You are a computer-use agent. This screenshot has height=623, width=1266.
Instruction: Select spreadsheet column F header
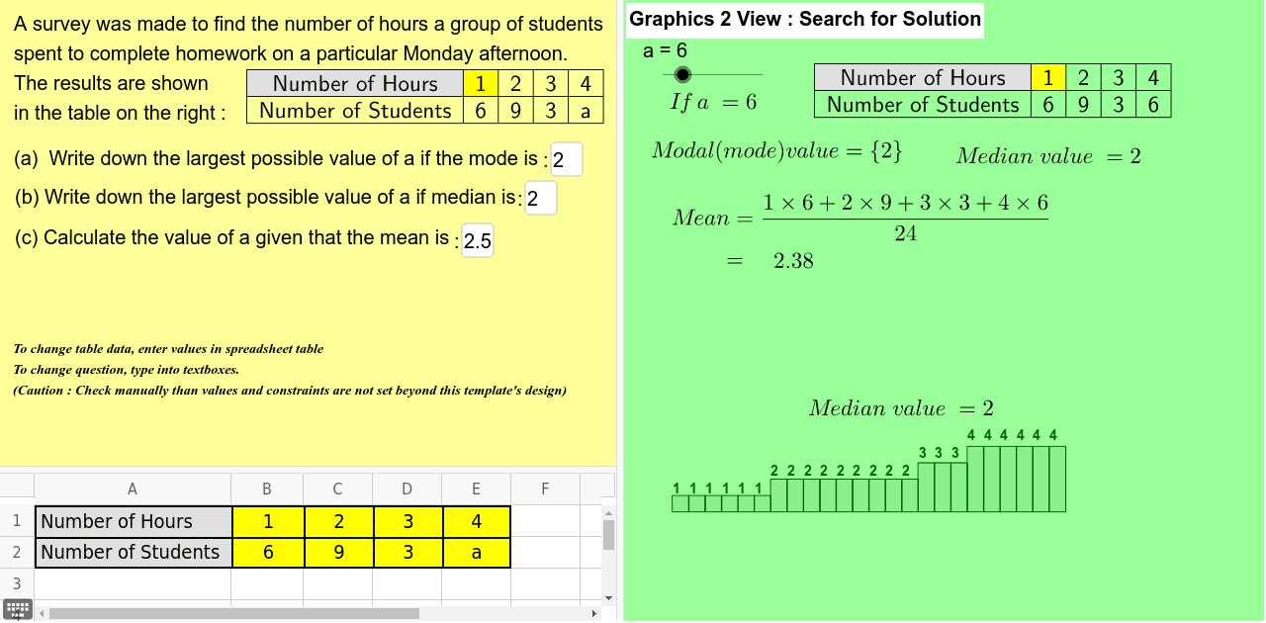(545, 489)
